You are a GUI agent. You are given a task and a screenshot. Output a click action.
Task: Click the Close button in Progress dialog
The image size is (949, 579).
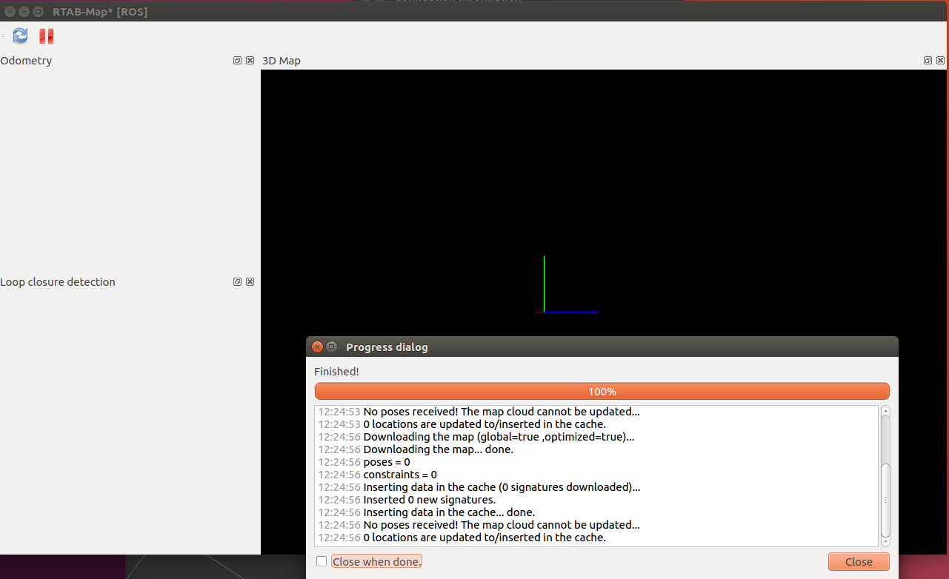coord(859,561)
